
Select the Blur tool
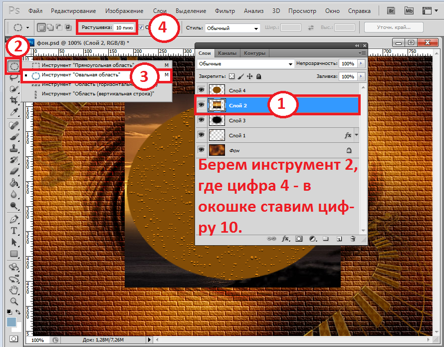pos(14,194)
